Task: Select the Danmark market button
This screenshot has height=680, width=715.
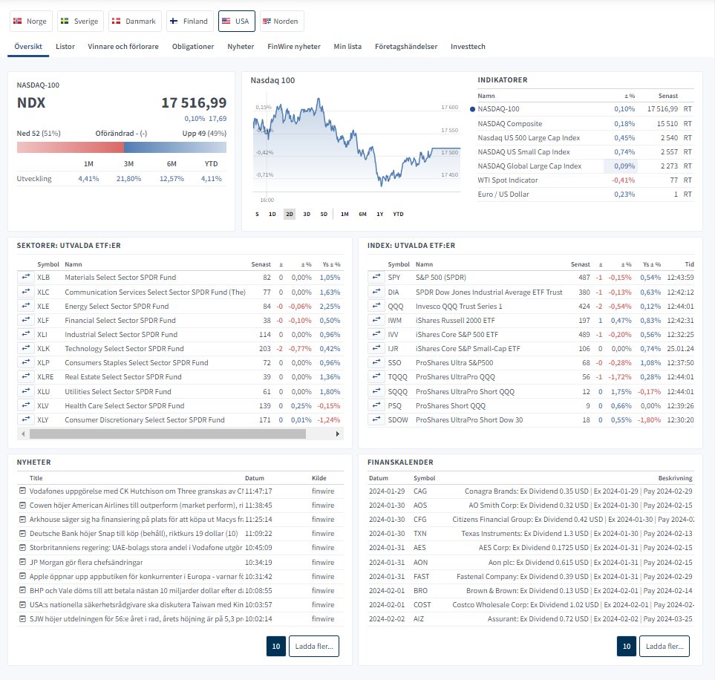Action: (135, 21)
